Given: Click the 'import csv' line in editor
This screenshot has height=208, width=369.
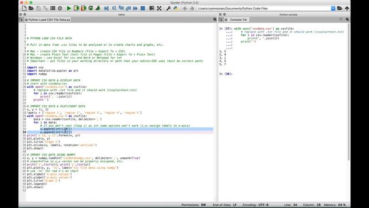Looking at the screenshot, I should point(35,68).
